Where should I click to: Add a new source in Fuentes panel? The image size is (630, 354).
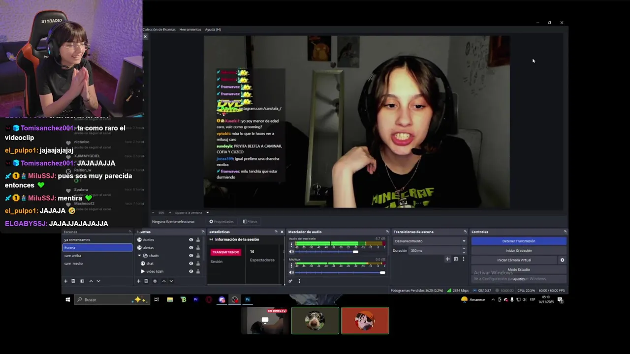[138, 281]
